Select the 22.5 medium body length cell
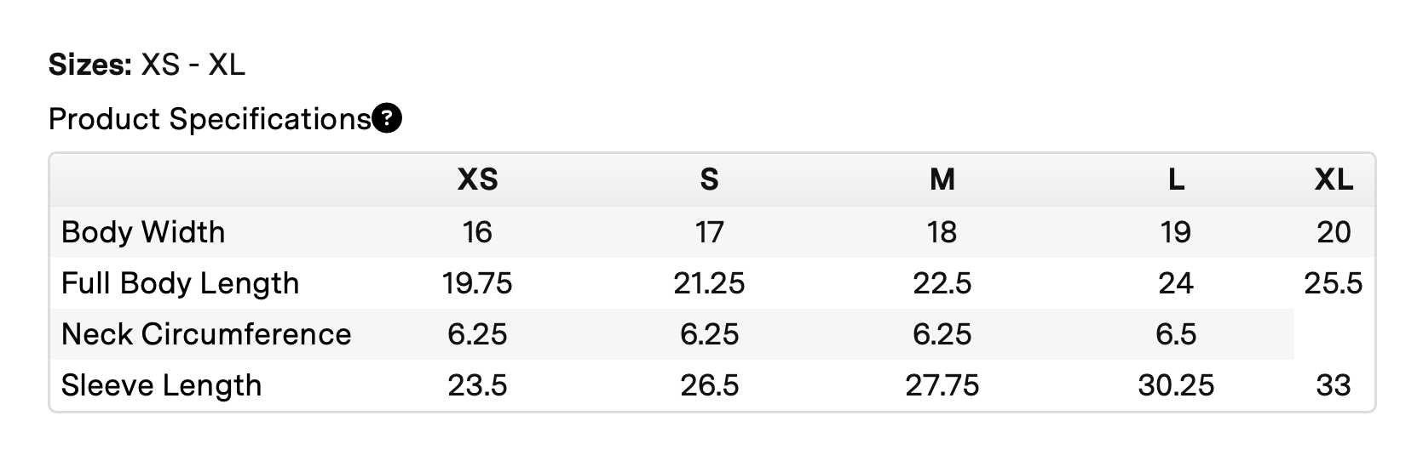The height and width of the screenshot is (461, 1423). tap(942, 283)
